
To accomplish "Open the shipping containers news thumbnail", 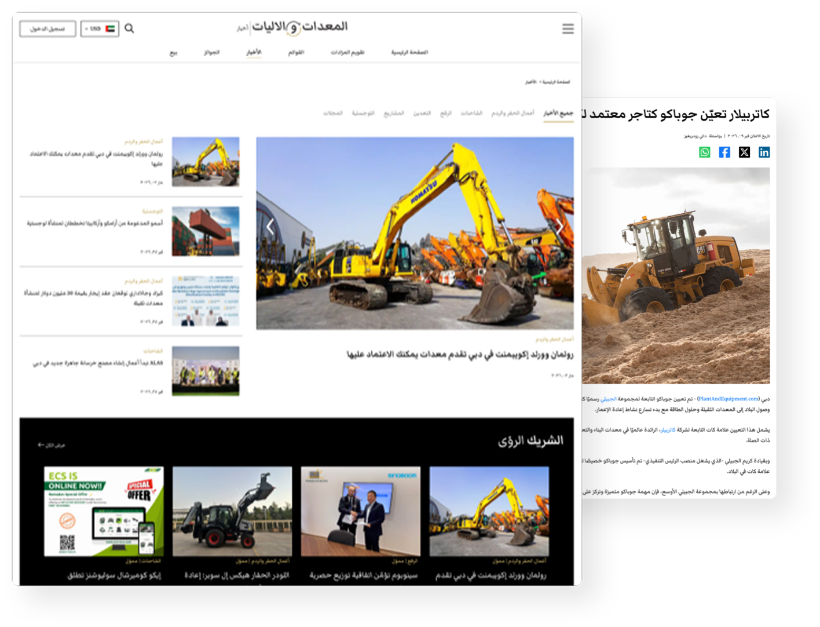I will (206, 231).
